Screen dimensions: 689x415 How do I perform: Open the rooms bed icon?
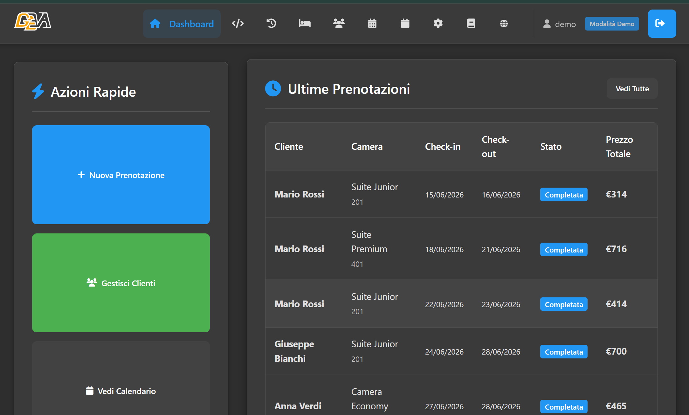point(305,24)
